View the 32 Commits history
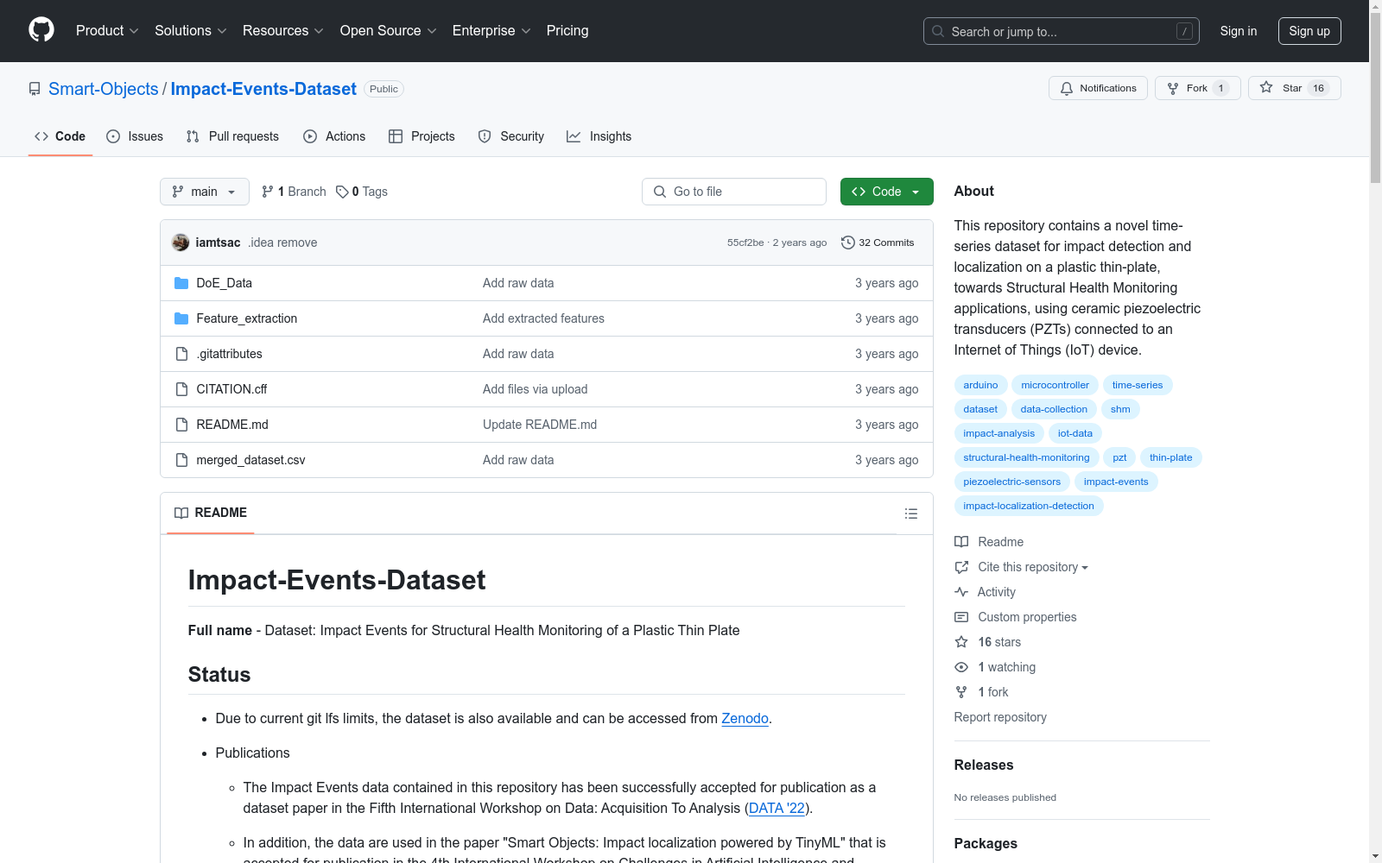The height and width of the screenshot is (863, 1382). (878, 243)
